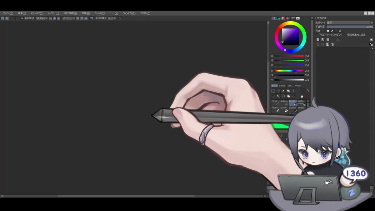Open the 編集(E) menu
Screen dimensions: 375x211
coord(22,13)
